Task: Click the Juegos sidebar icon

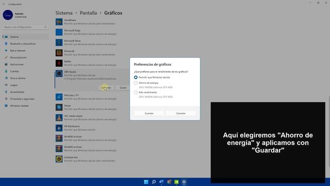Action: pos(6,85)
